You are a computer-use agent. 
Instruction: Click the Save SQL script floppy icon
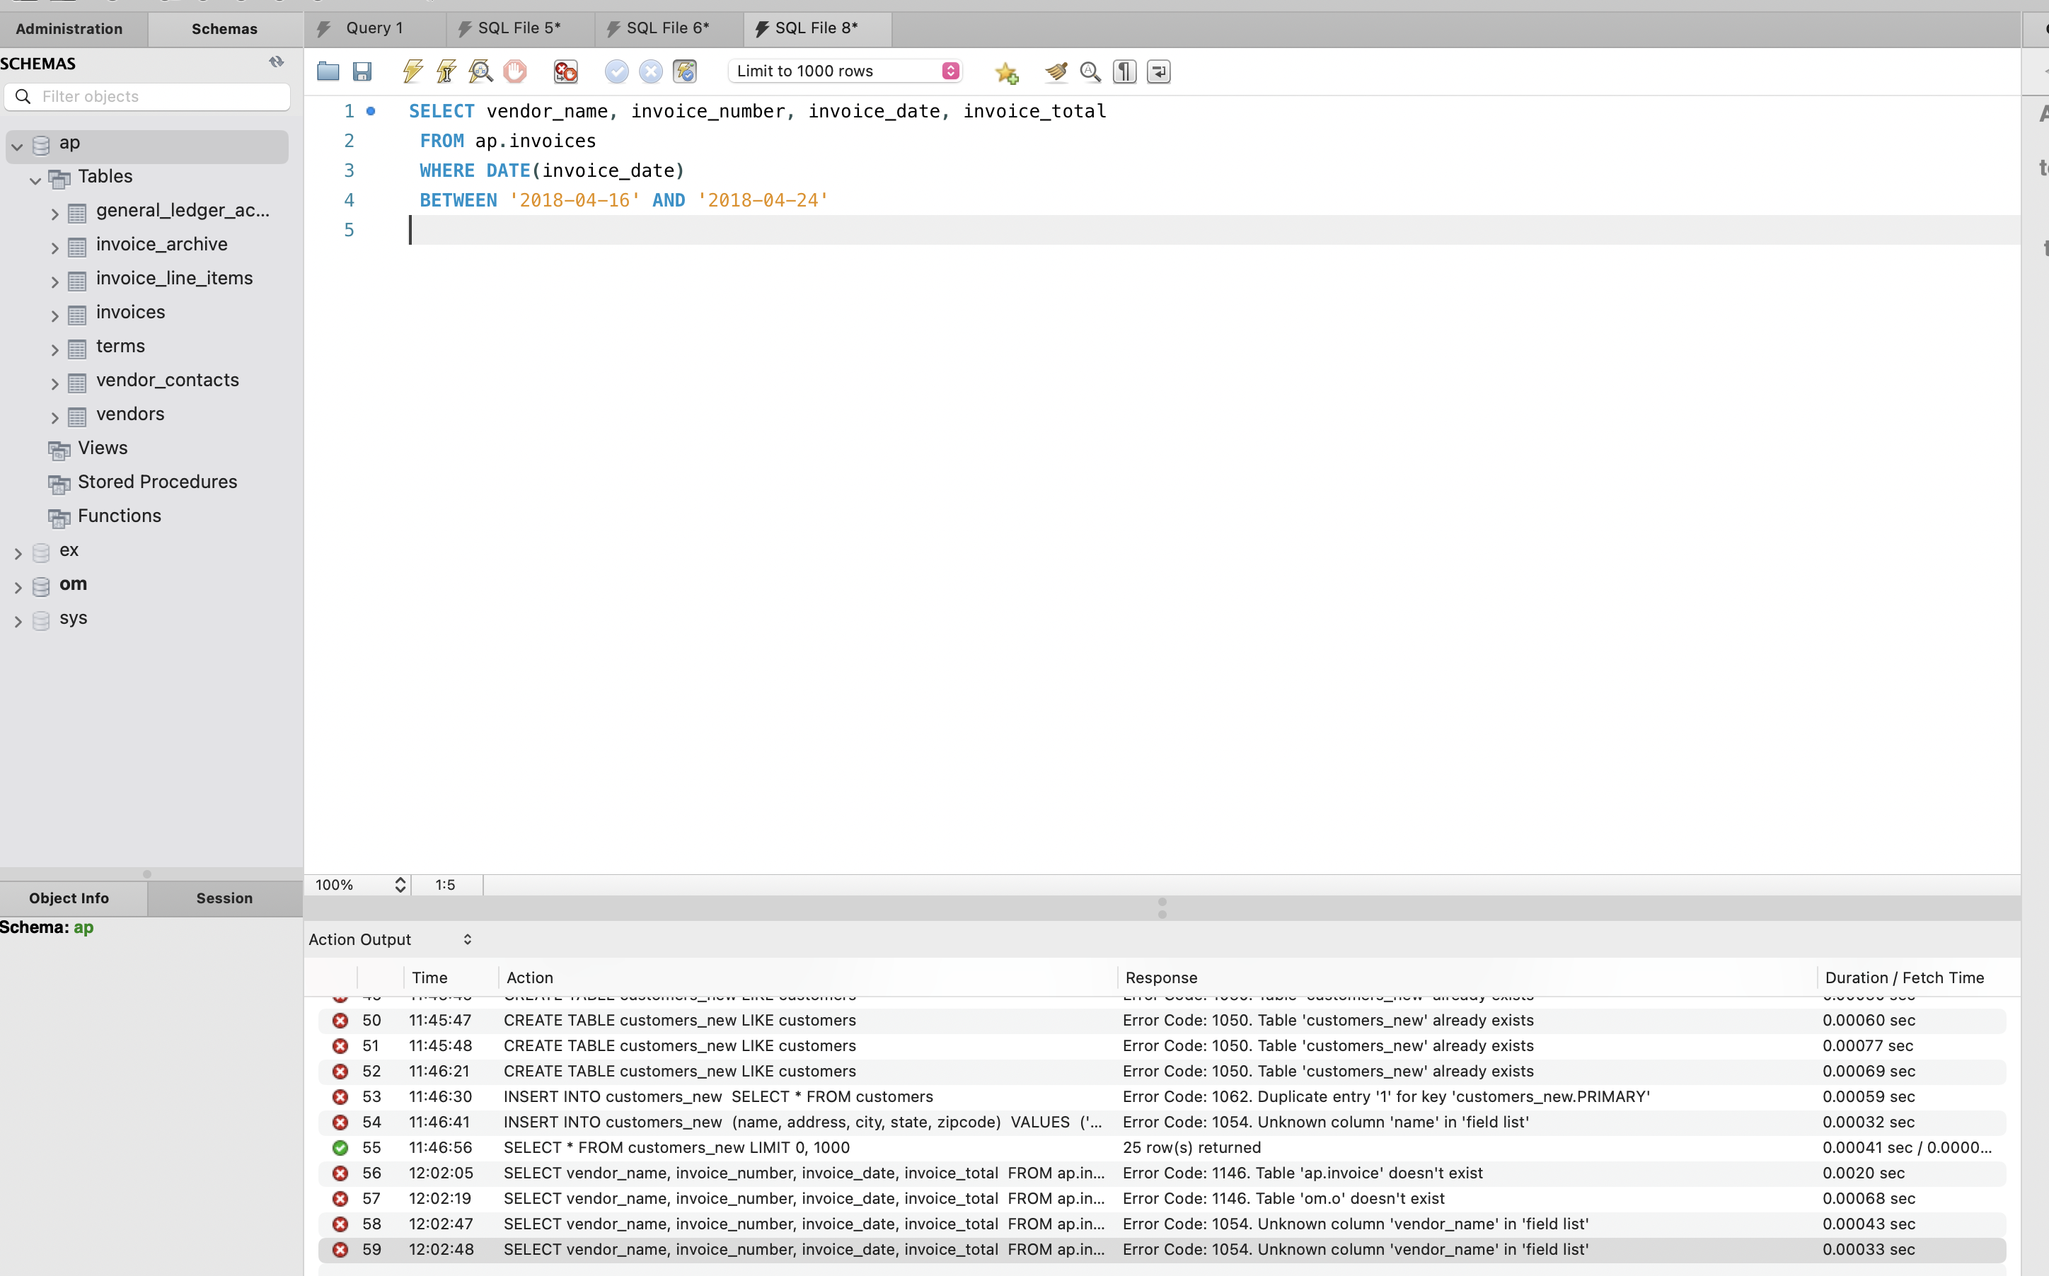(362, 71)
